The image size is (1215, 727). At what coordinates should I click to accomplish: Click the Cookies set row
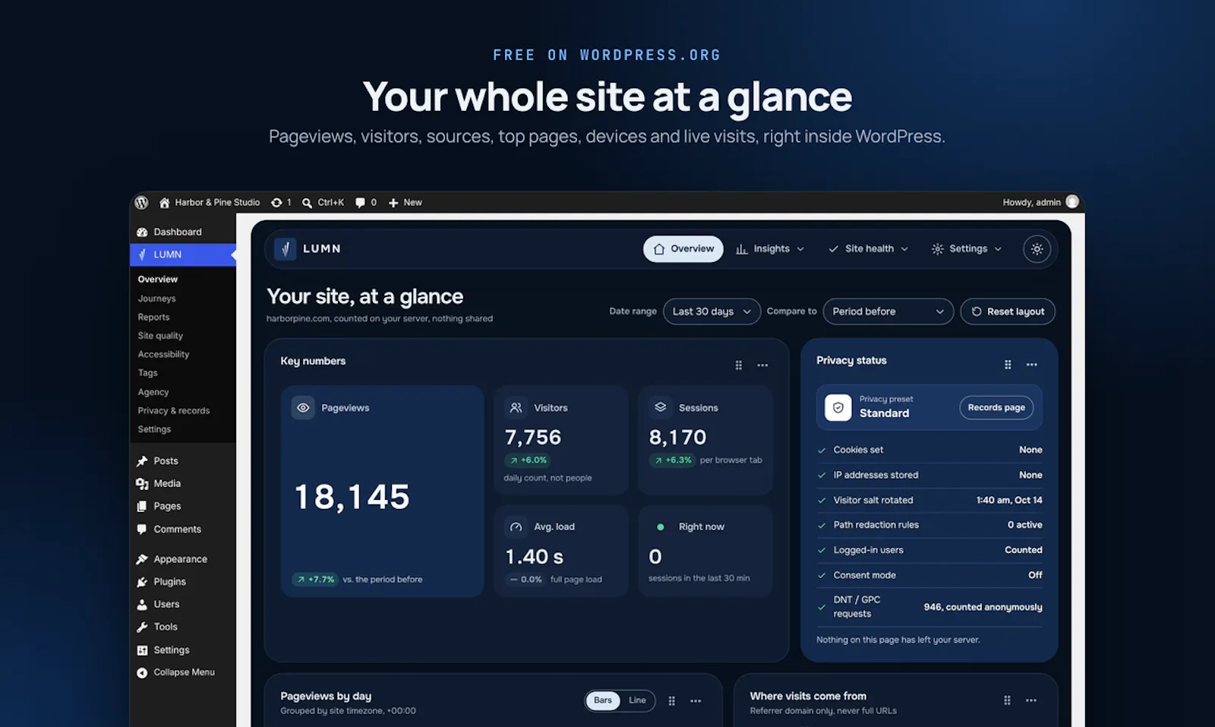(929, 450)
